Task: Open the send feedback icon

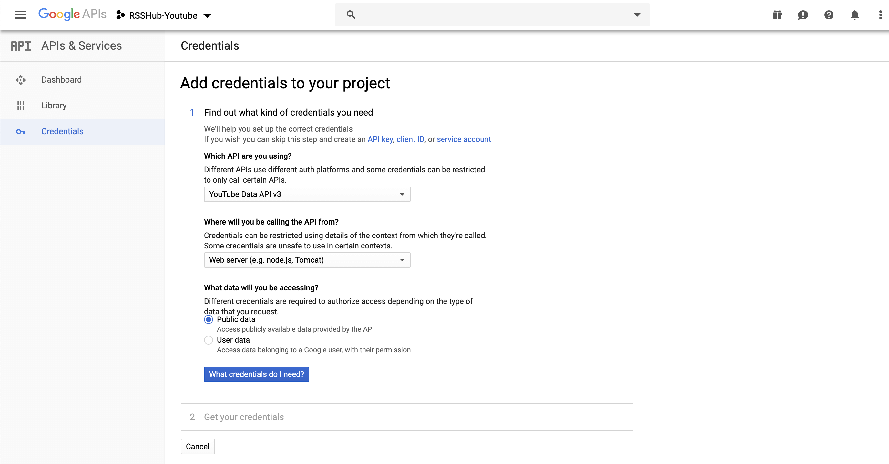Action: tap(803, 15)
